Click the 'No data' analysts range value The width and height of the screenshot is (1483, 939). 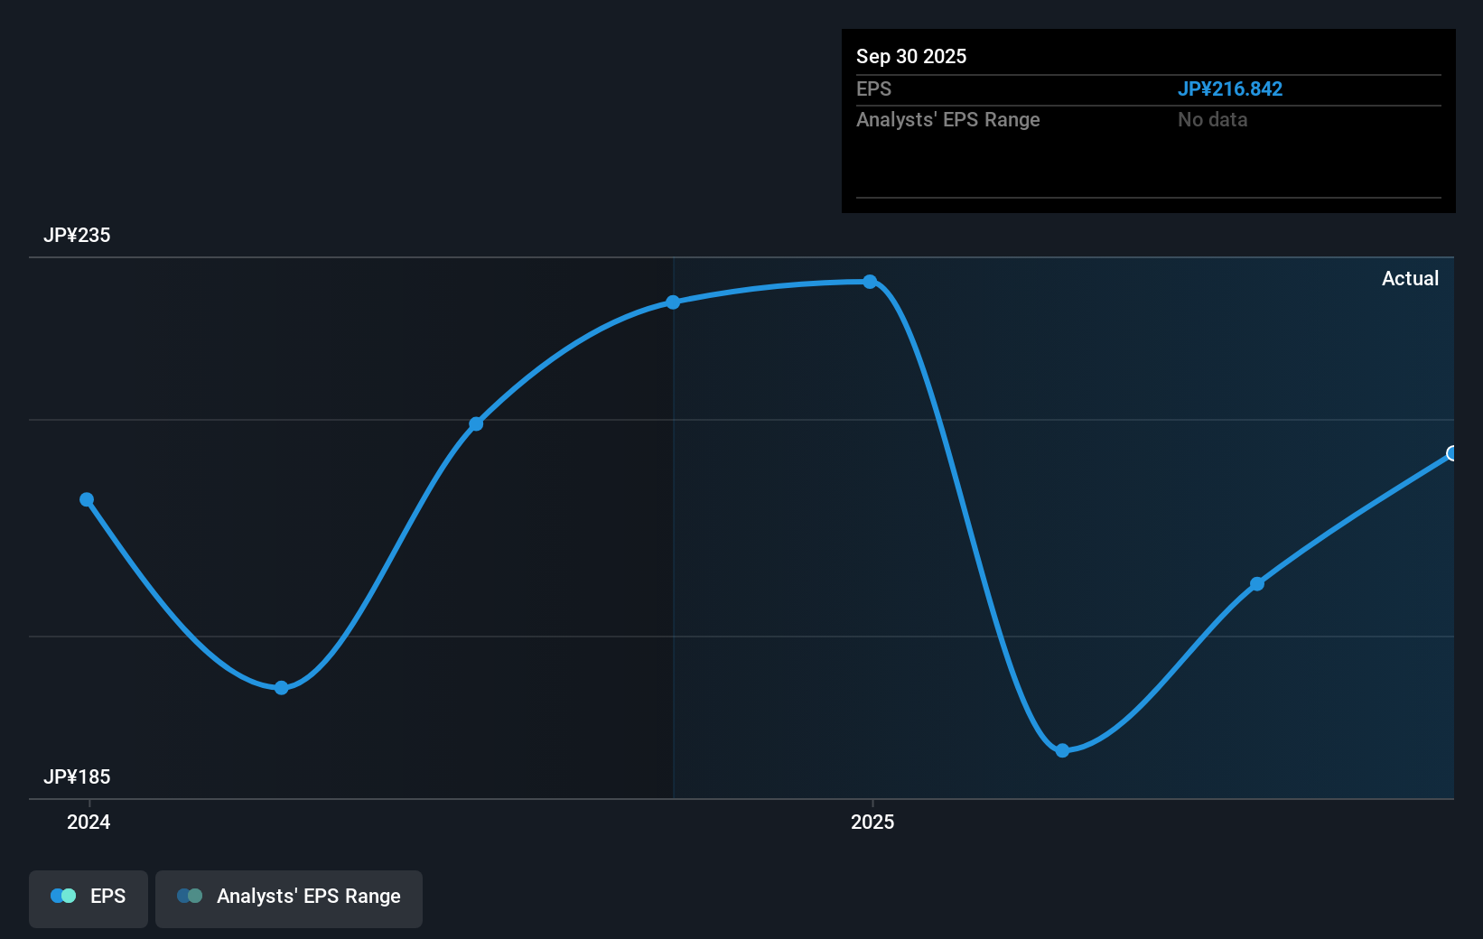click(1213, 119)
